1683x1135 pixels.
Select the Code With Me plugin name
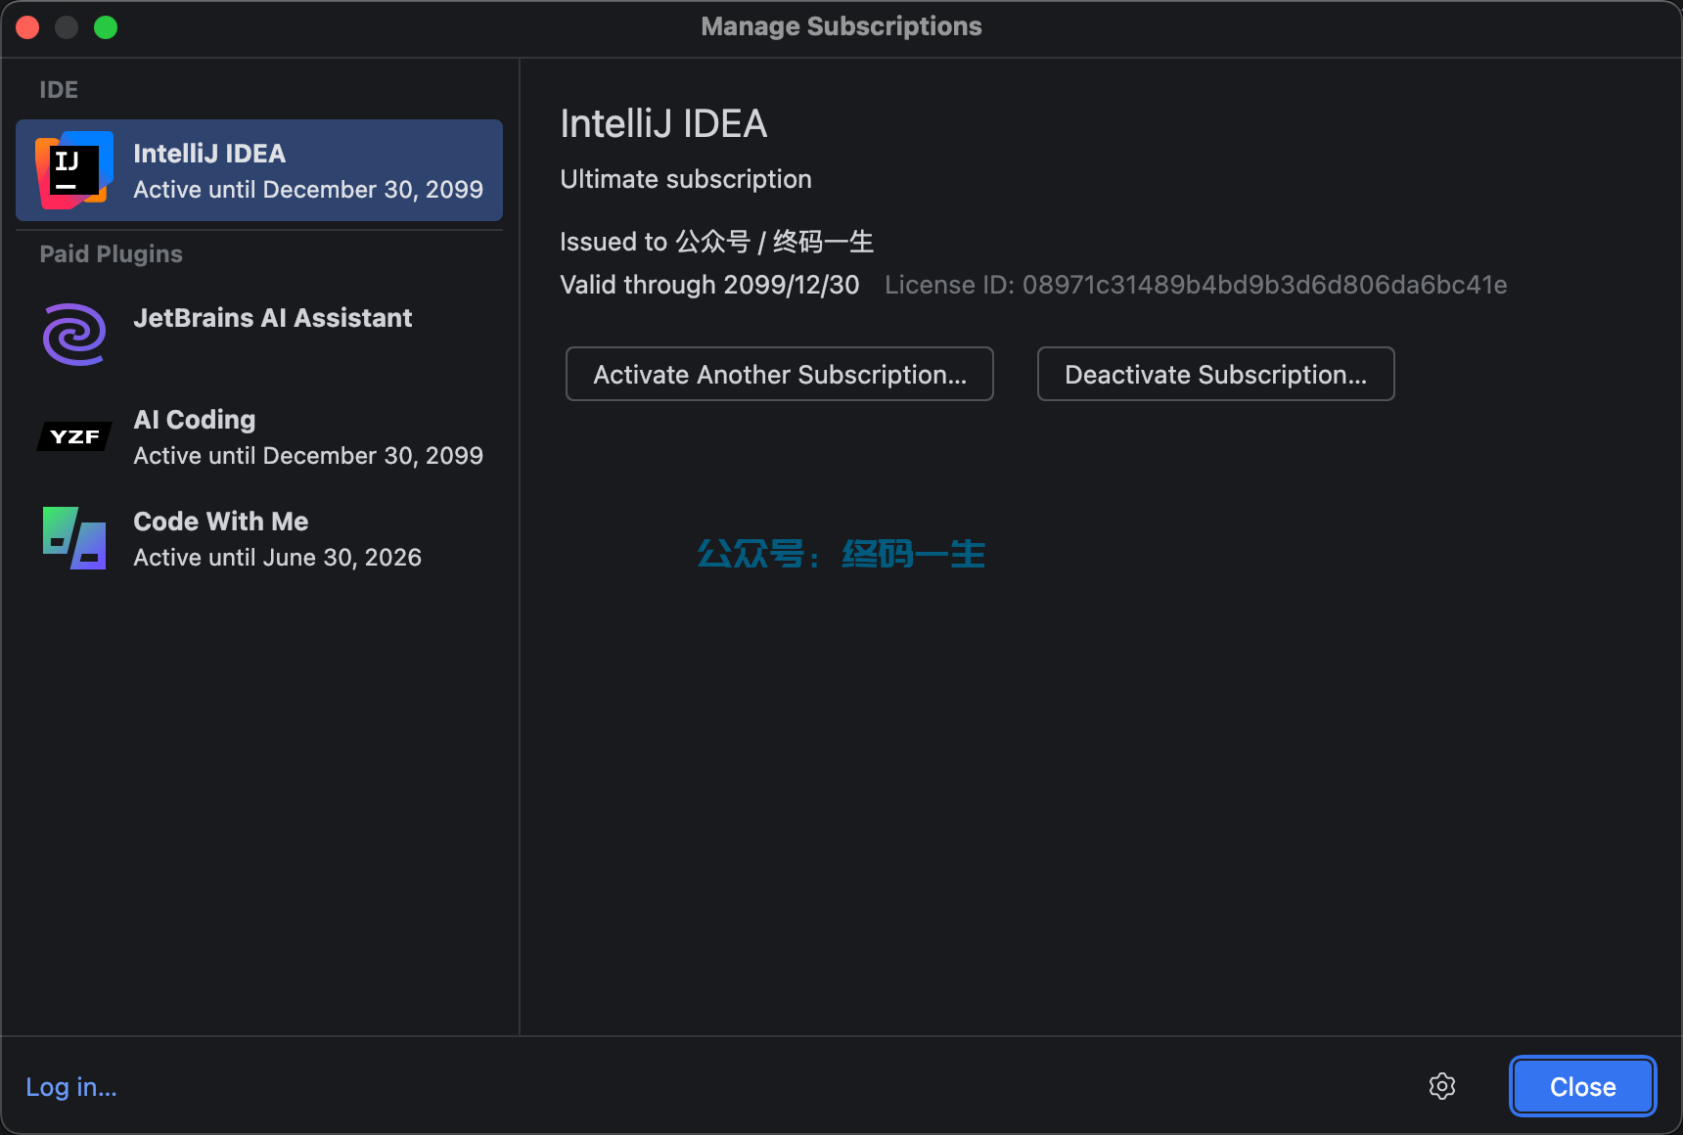(x=220, y=522)
